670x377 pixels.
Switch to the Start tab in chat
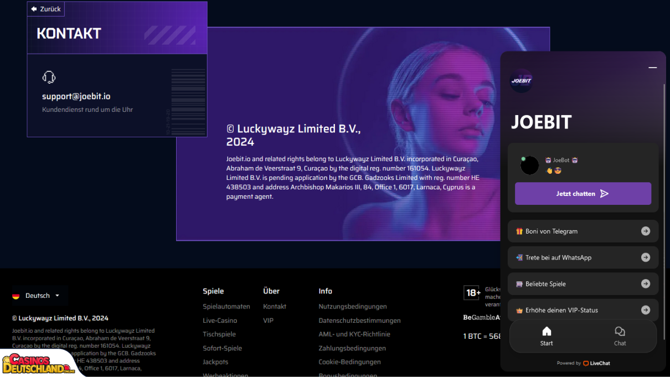547,336
